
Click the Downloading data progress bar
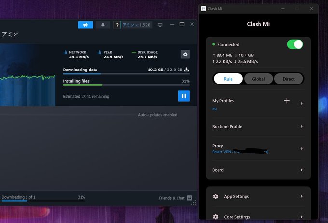[126, 74]
